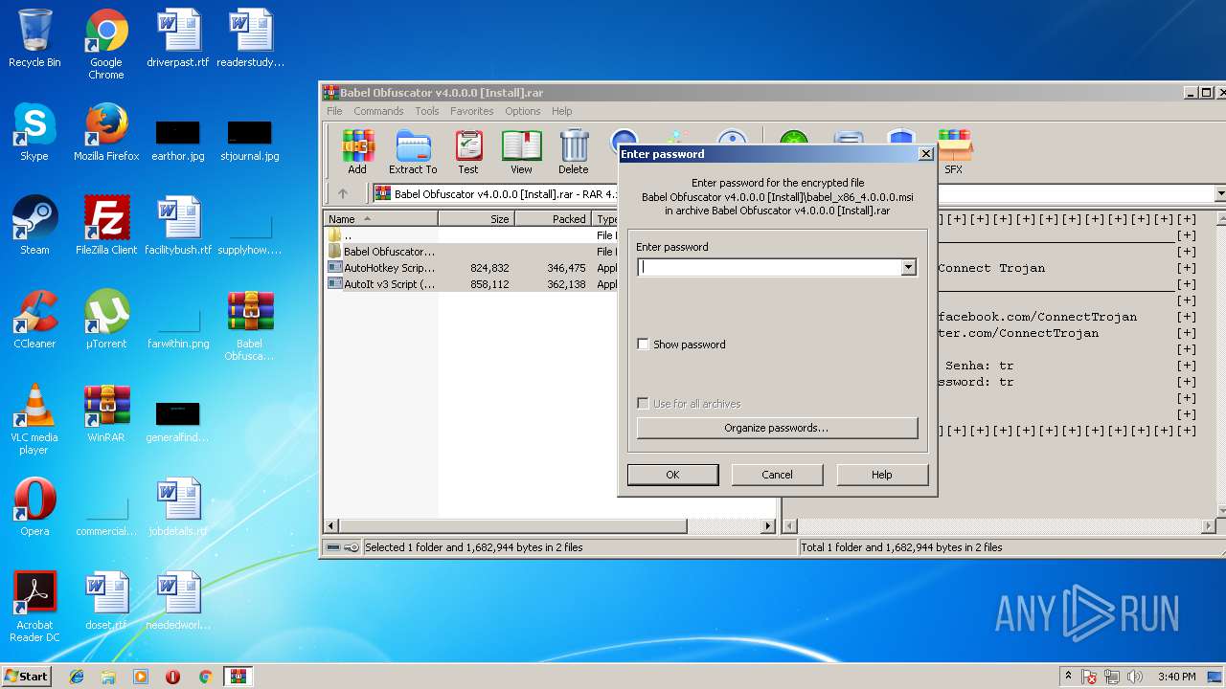
Task: Click the file list horizontal scrollbar
Action: click(512, 526)
